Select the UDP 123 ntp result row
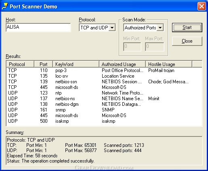 coord(104,93)
